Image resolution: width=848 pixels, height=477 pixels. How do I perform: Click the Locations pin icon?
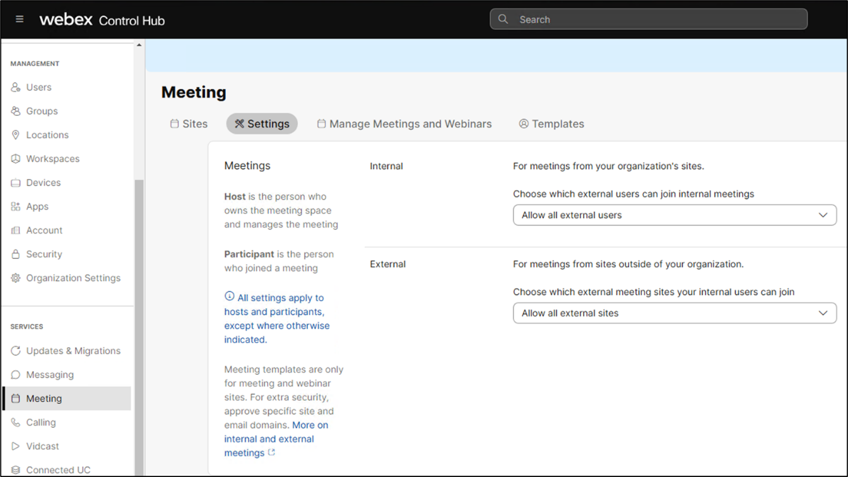(x=16, y=135)
